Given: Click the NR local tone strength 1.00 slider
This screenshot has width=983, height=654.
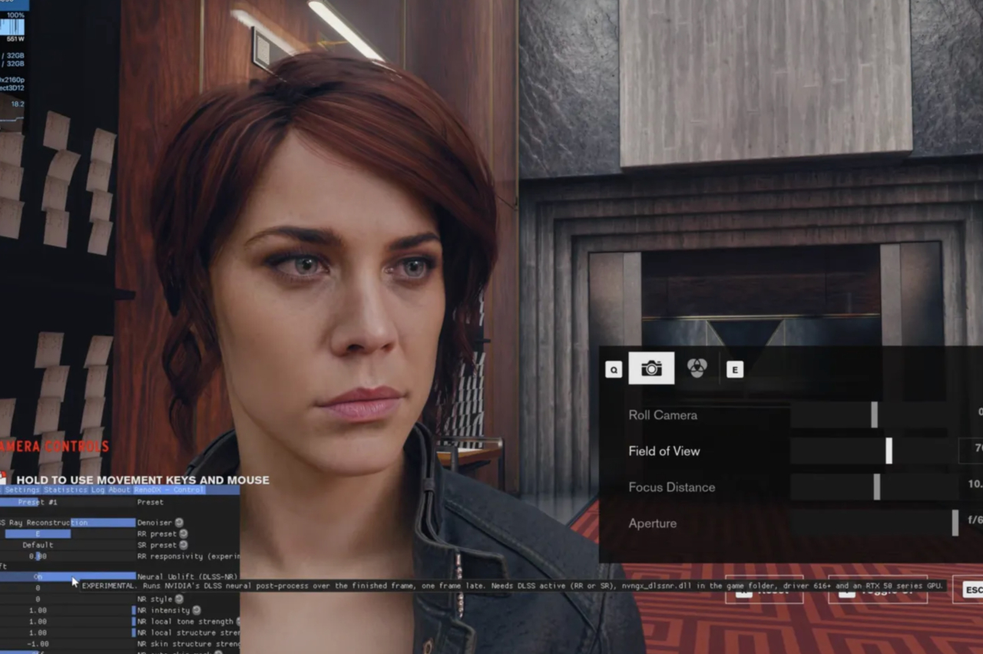Looking at the screenshot, I should (68, 622).
